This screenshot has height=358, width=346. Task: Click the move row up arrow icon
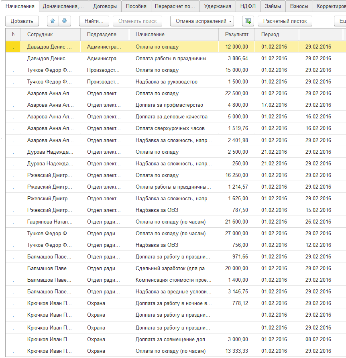click(53, 21)
